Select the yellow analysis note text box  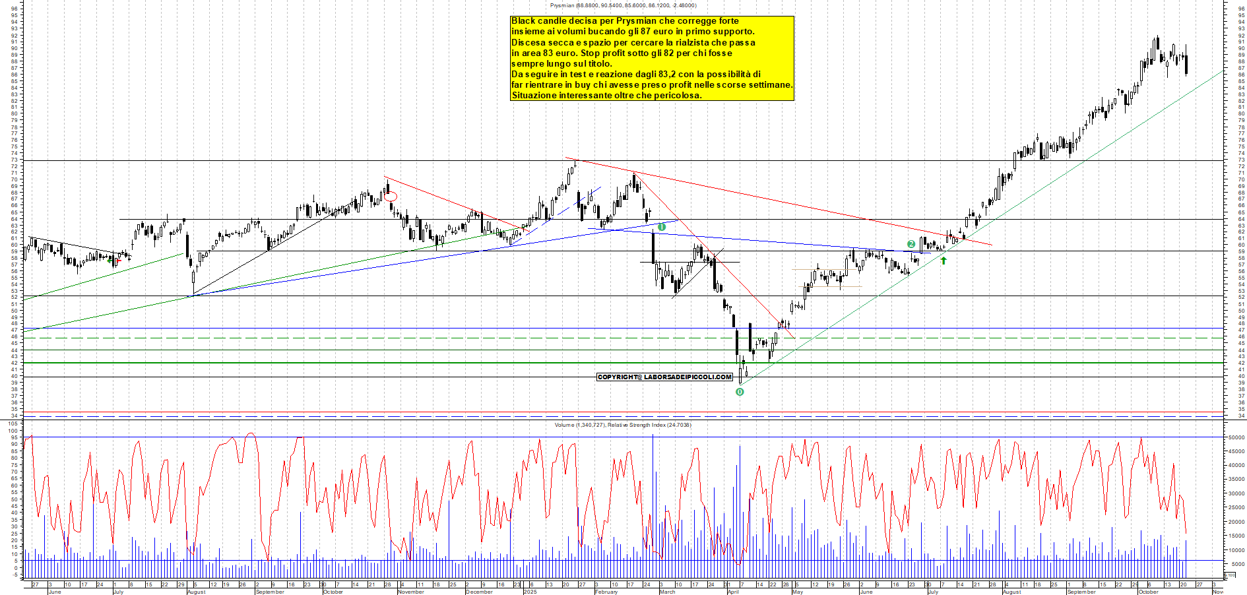click(x=652, y=58)
